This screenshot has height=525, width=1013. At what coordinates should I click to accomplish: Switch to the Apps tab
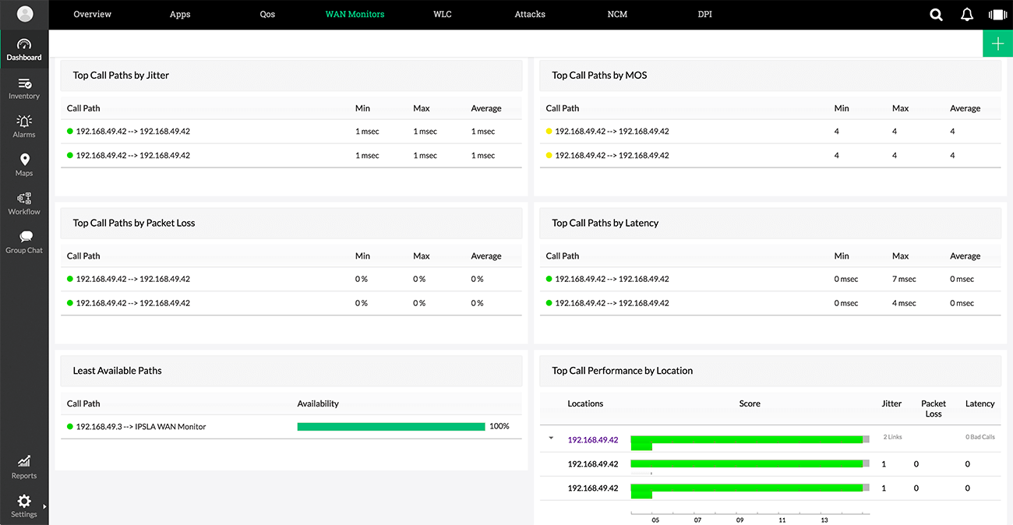[x=180, y=14]
